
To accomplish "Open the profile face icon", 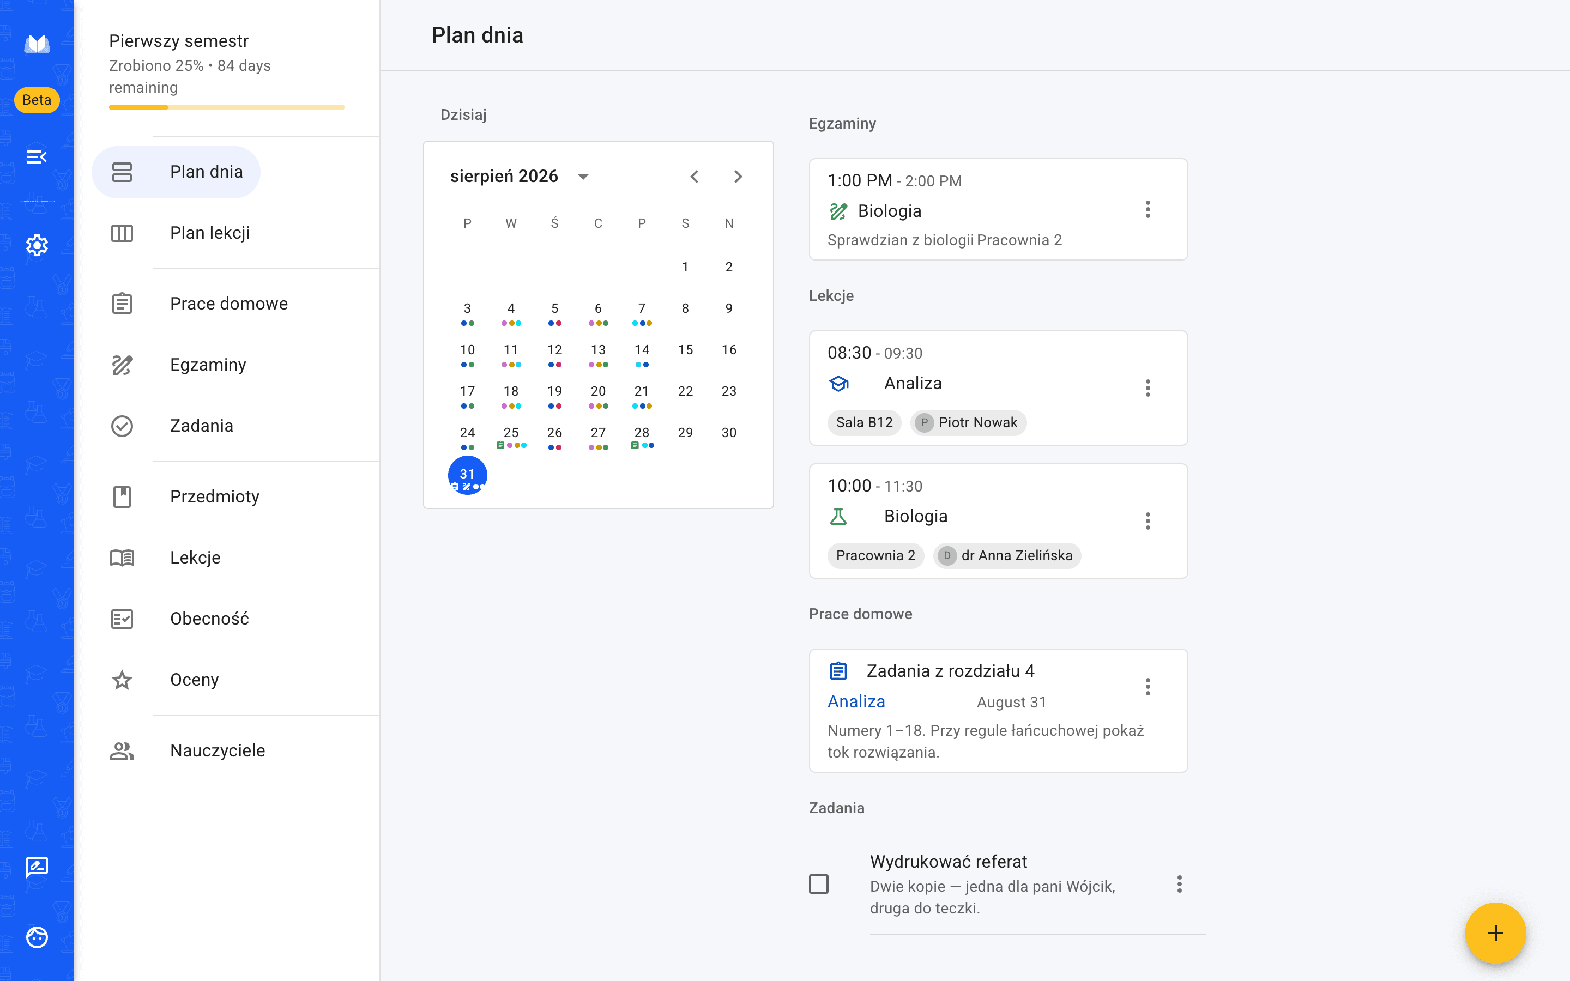I will [x=37, y=937].
